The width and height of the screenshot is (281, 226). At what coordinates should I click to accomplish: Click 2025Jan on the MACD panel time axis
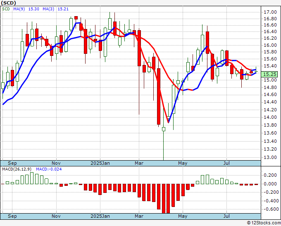[x=100, y=216]
